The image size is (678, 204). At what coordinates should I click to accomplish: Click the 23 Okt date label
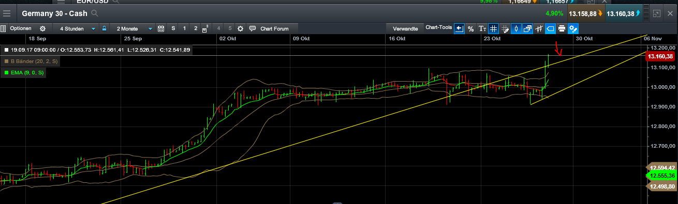(x=492, y=39)
